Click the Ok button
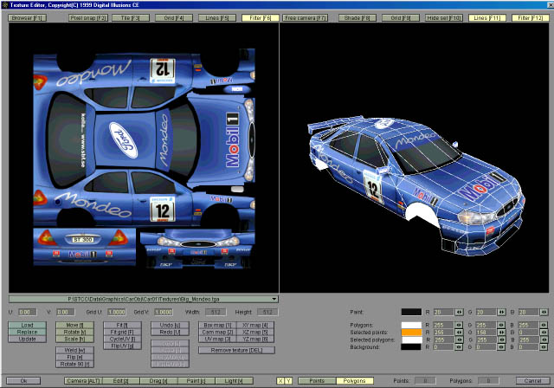The height and width of the screenshot is (388, 554). pyautogui.click(x=23, y=380)
